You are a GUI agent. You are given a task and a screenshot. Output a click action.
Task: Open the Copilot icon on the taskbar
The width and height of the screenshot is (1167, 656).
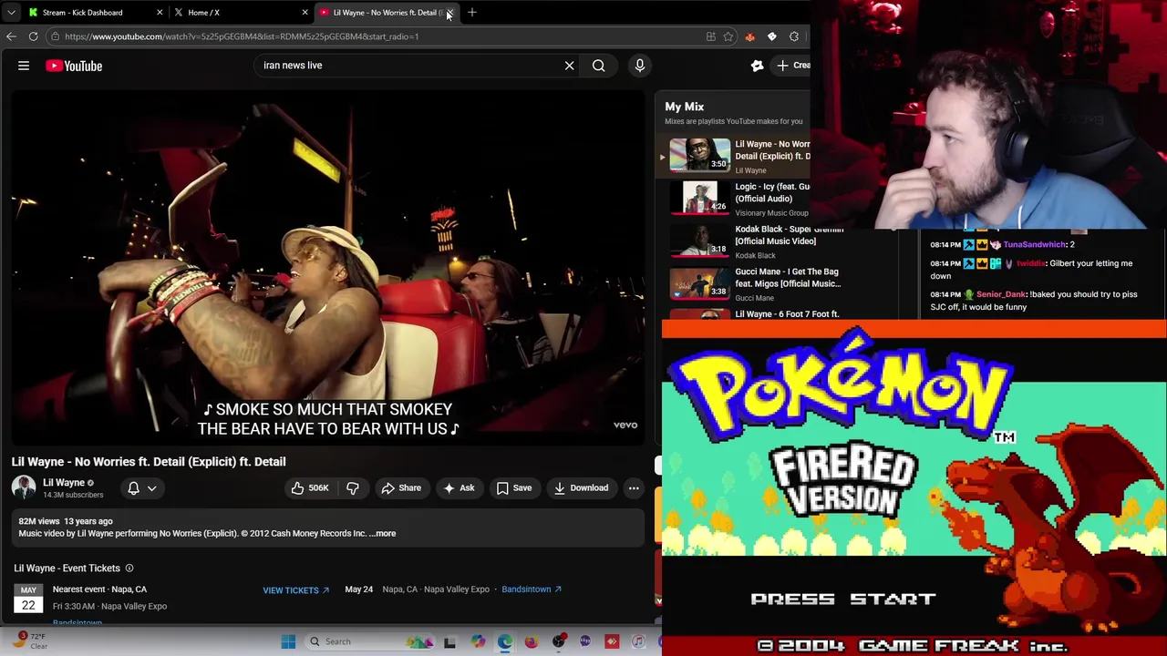(x=478, y=641)
